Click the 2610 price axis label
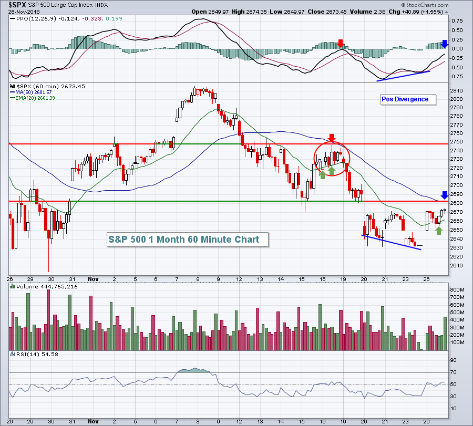Image resolution: width=473 pixels, height=426 pixels. (457, 266)
